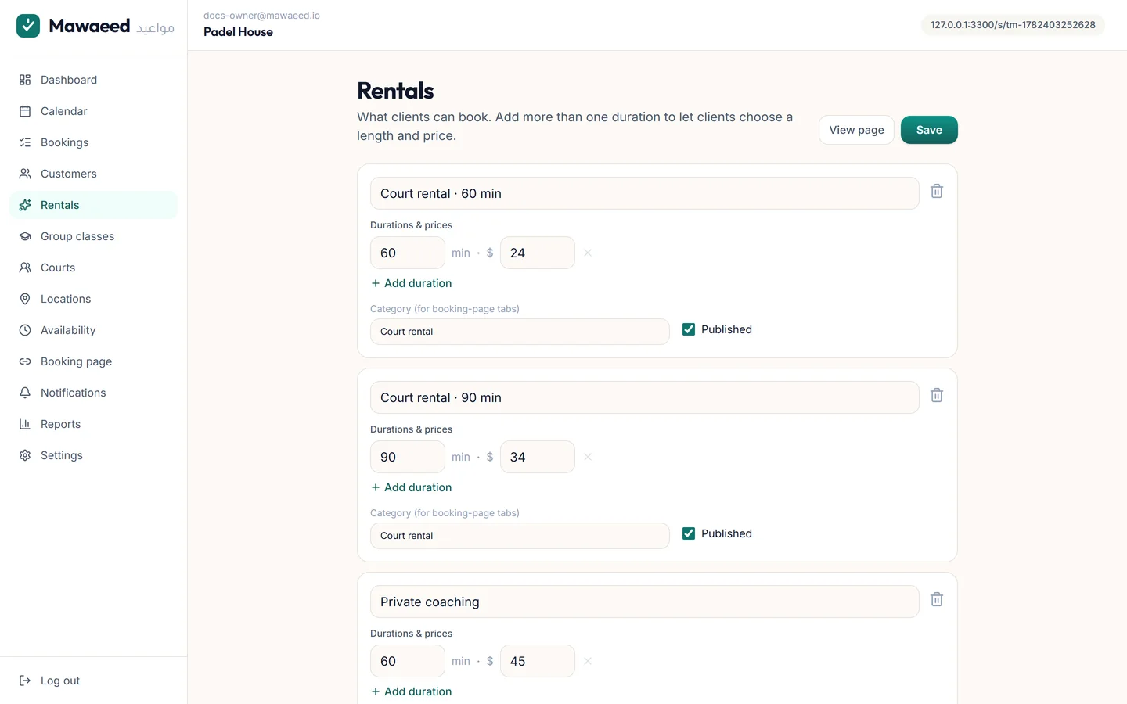
Task: Click the Bookings list icon
Action: click(x=25, y=142)
